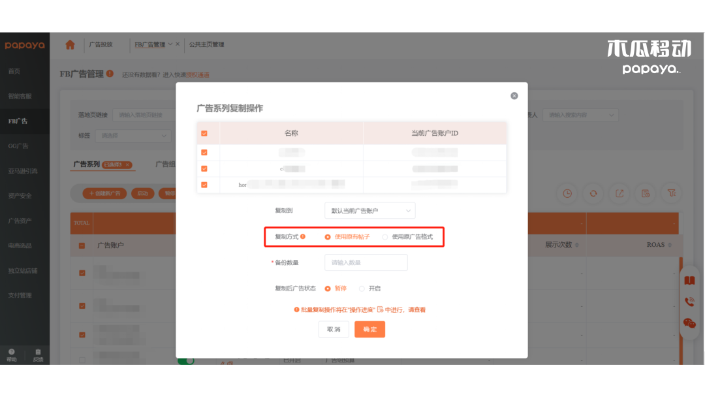Open the 默认当前广告账户 dropdown

[369, 210]
